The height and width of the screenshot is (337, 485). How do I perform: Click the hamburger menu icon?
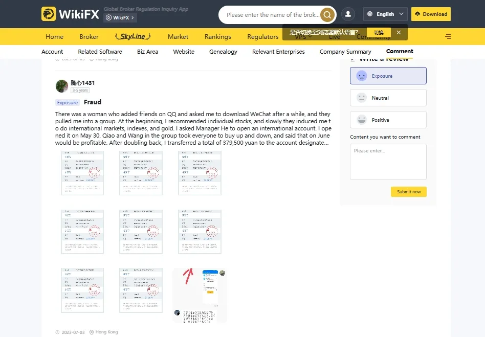coord(448,36)
